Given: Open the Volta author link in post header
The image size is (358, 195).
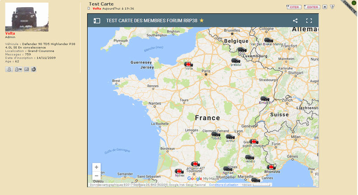Looking at the screenshot, I should 97,8.
